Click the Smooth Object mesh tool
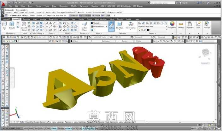 [x=24, y=27]
